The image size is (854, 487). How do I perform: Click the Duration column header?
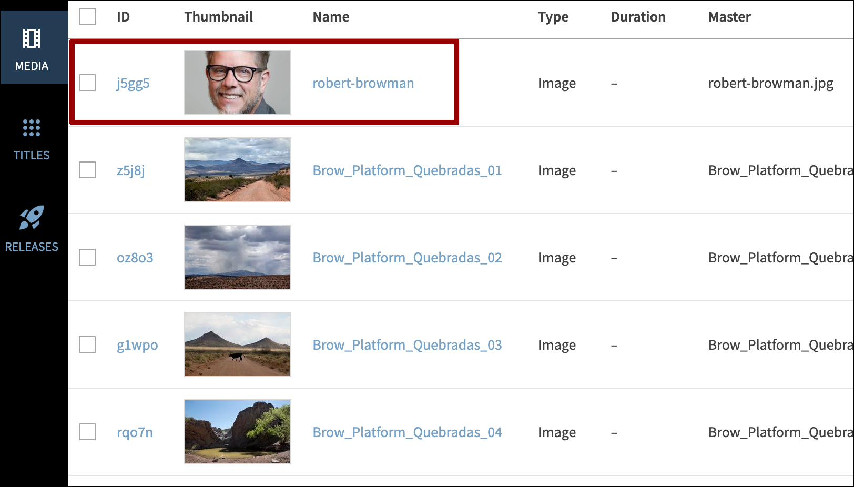638,16
